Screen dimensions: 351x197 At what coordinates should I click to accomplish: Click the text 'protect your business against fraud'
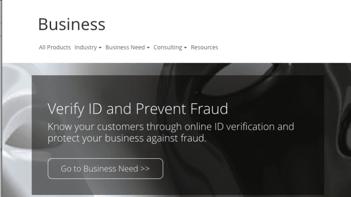[127, 138]
